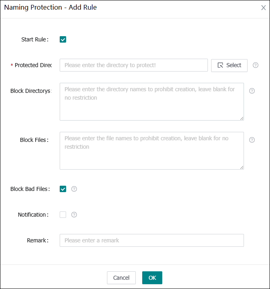The image size is (270, 289).
Task: Click the Protected Directory input field
Action: click(133, 65)
